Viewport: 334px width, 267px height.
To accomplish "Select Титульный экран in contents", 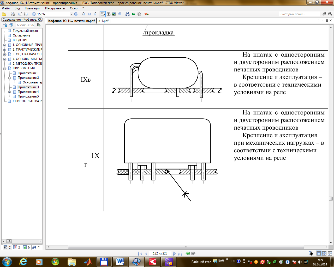I will point(25,31).
